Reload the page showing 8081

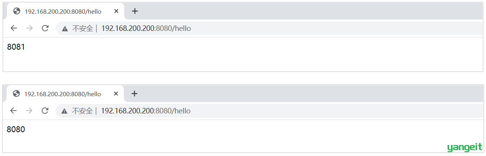tap(45, 28)
